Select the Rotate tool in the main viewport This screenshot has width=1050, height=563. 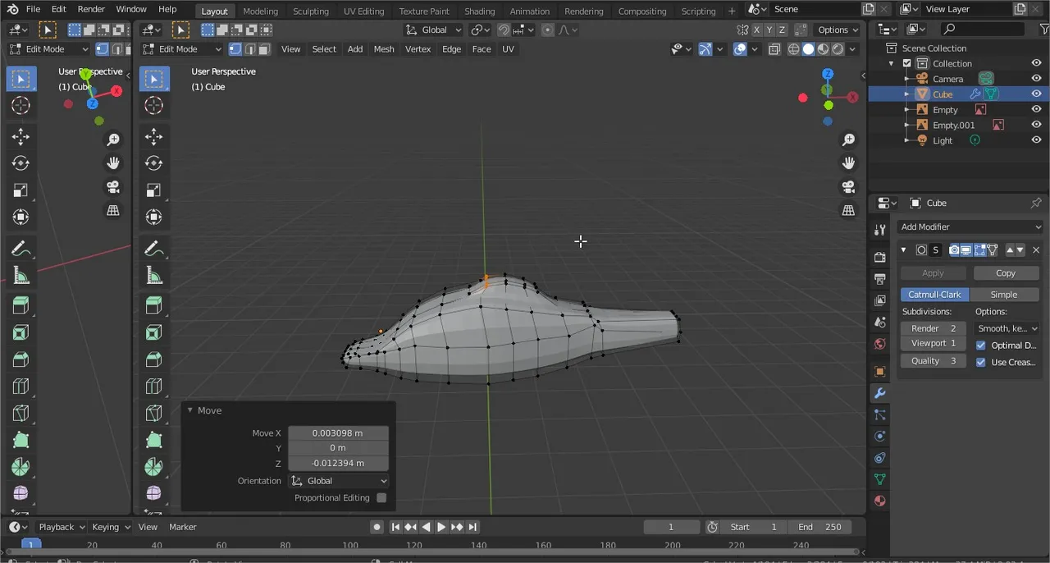point(153,163)
